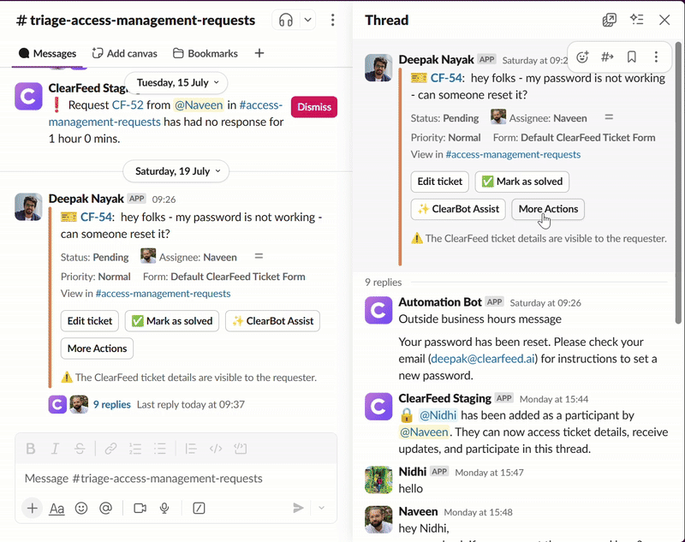Switch to the Bookmarks tab
Image resolution: width=685 pixels, height=542 pixels.
click(x=205, y=53)
